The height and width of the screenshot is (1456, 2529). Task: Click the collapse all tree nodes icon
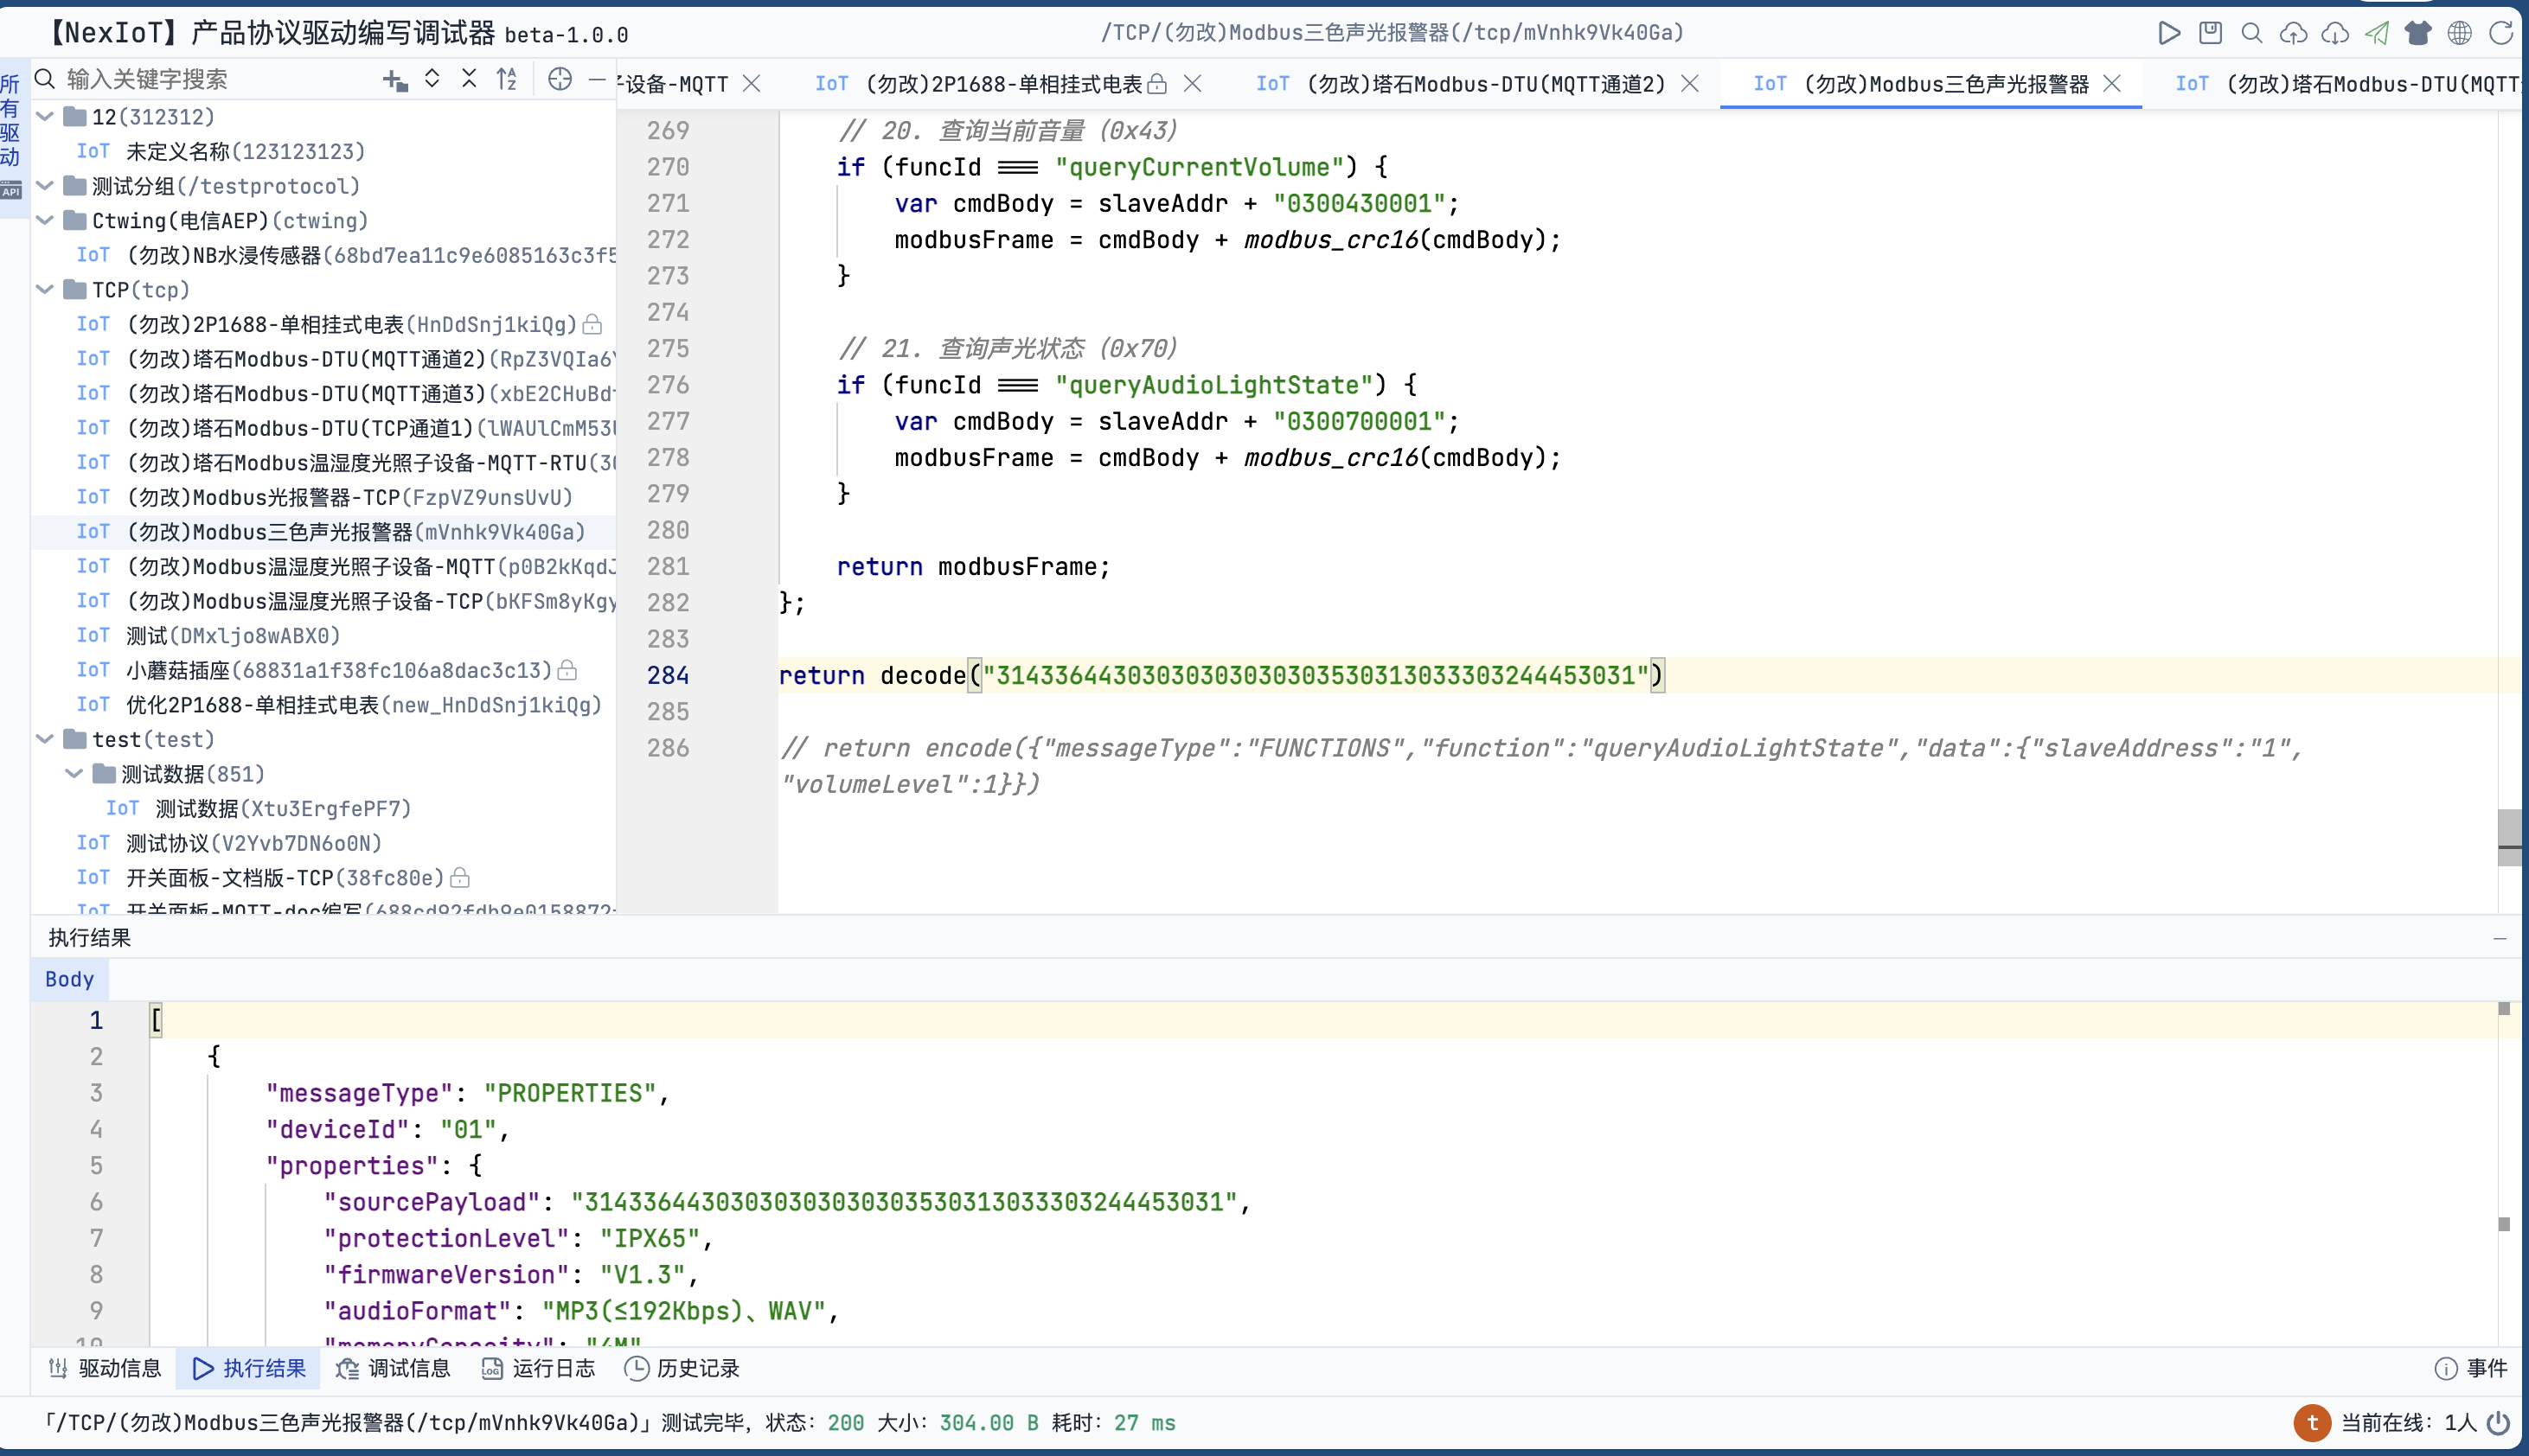click(469, 80)
